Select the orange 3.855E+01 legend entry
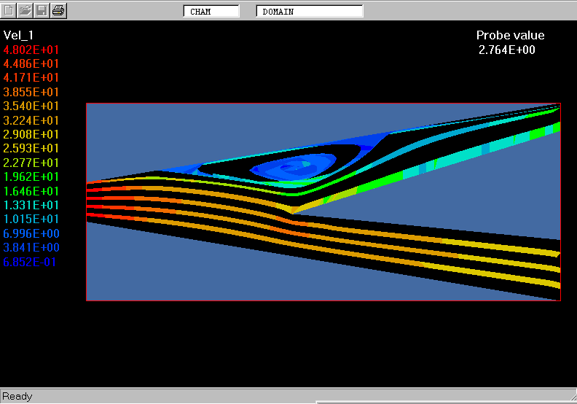This screenshot has width=577, height=404. tap(31, 92)
